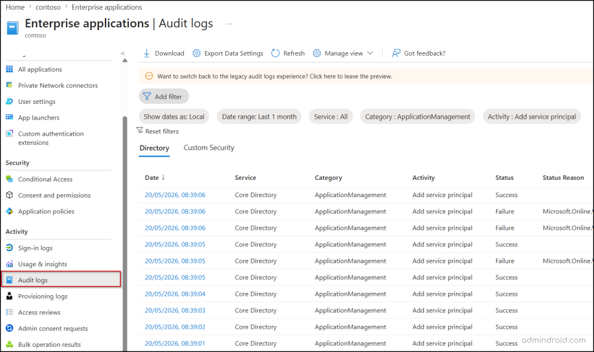The image size is (594, 352).
Task: Click the Sign-in logs icon
Action: pyautogui.click(x=9, y=248)
